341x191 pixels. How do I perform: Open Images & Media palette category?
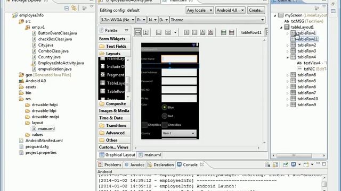pos(114,111)
